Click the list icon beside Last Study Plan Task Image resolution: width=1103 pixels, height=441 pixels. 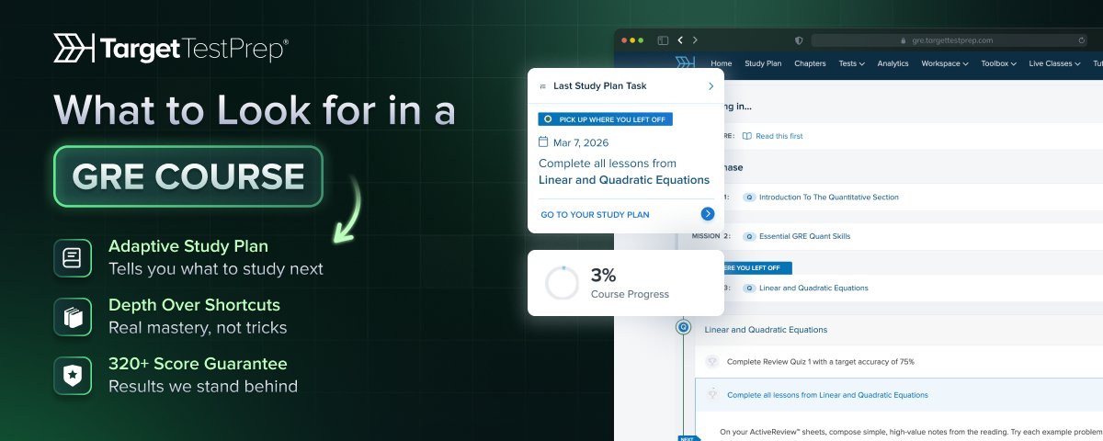click(543, 86)
